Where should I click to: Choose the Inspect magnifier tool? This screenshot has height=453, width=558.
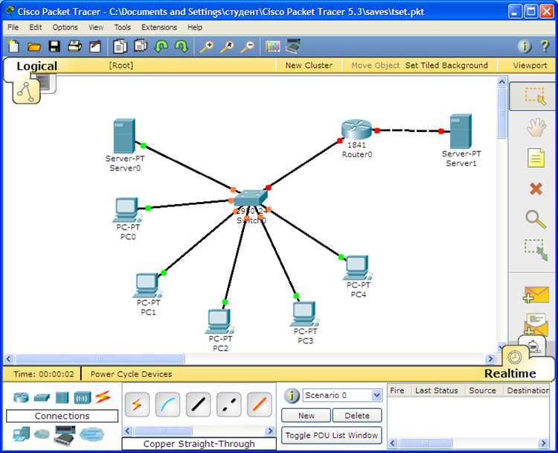pos(536,219)
